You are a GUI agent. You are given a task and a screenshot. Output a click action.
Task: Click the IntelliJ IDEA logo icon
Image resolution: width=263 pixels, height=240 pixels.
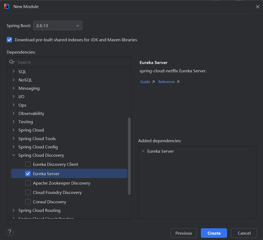(x=7, y=6)
